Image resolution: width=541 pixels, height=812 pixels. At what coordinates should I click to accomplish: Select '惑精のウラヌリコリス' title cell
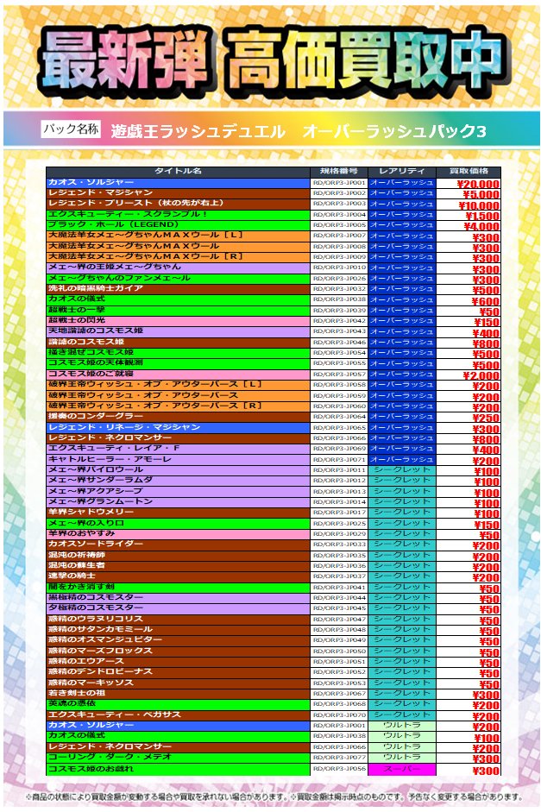[x=178, y=620]
